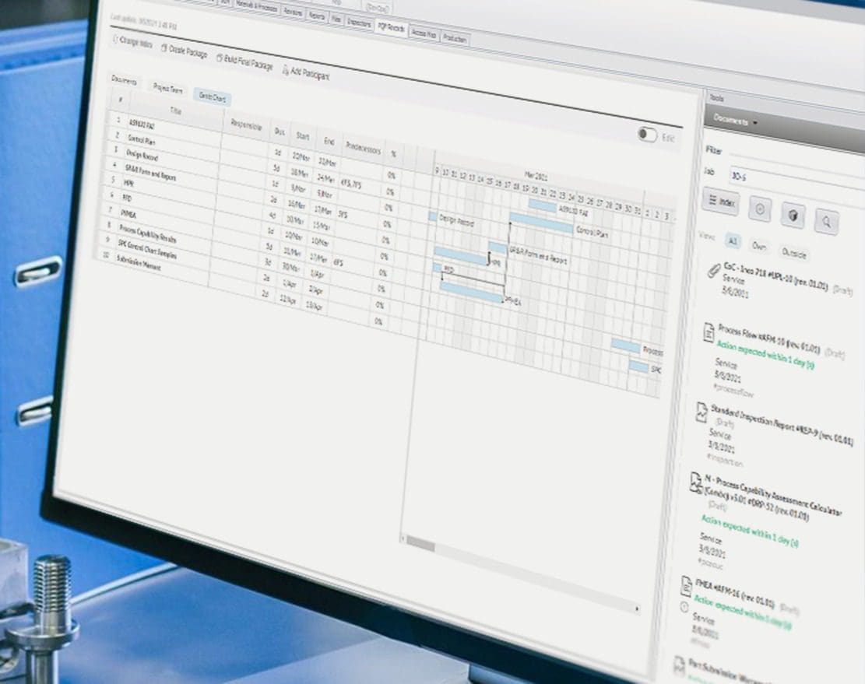Open the Process Flow document link

[x=769, y=339]
